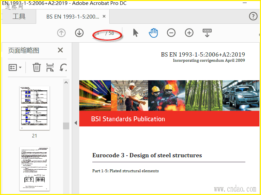The height and width of the screenshot is (195, 261).
Task: Zoom out with the minus icon
Action: click(x=171, y=33)
